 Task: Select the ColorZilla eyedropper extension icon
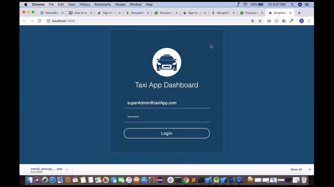coord(291,21)
